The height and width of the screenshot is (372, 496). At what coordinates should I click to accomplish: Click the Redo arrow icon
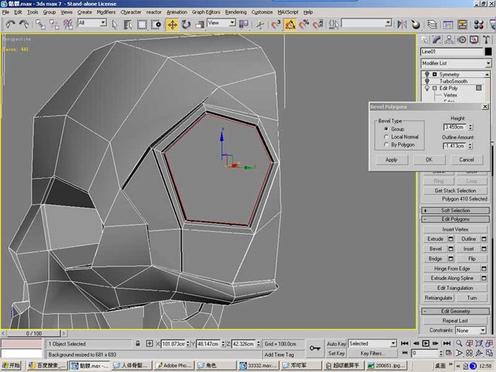tap(24, 24)
